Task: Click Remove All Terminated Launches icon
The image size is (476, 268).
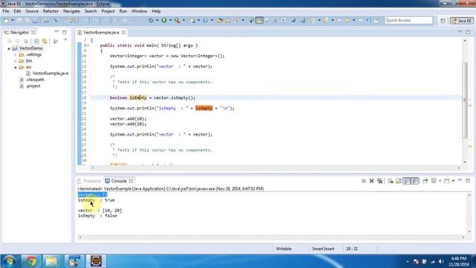Action: [380, 181]
